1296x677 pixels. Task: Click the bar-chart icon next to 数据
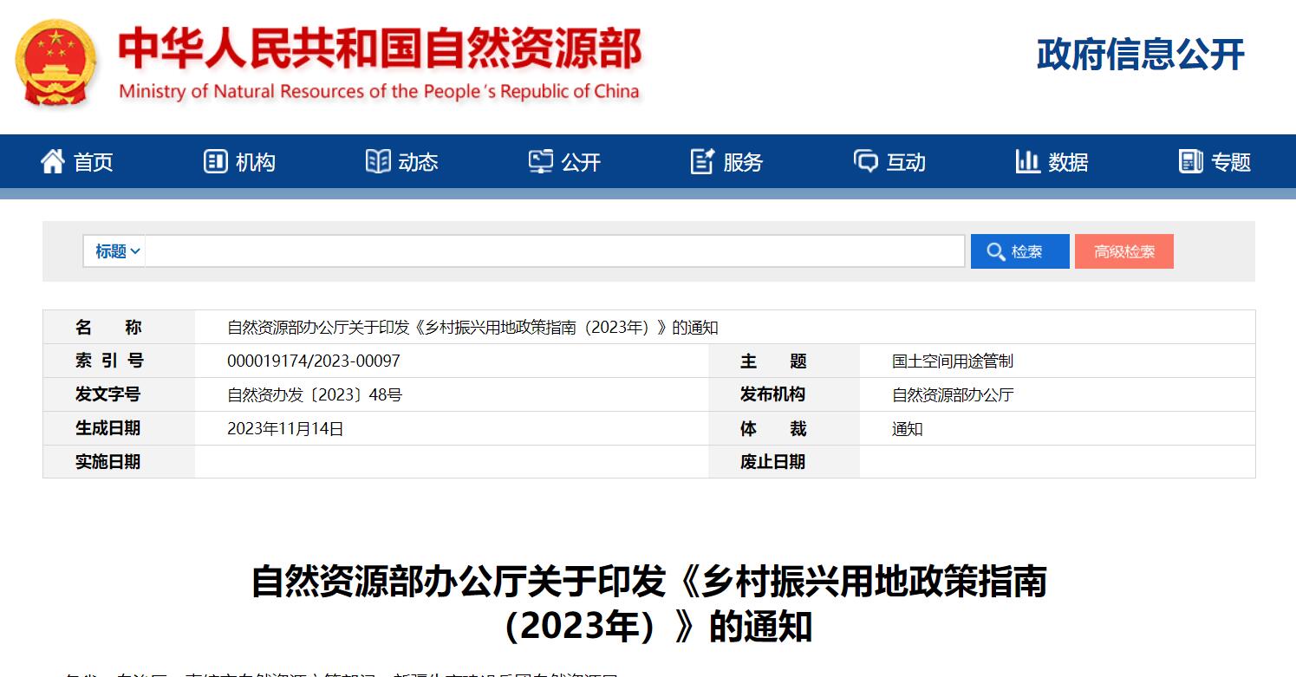(x=1027, y=161)
